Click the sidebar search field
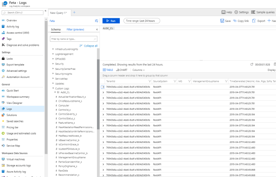The height and width of the screenshot is (177, 276). coord(22,13)
